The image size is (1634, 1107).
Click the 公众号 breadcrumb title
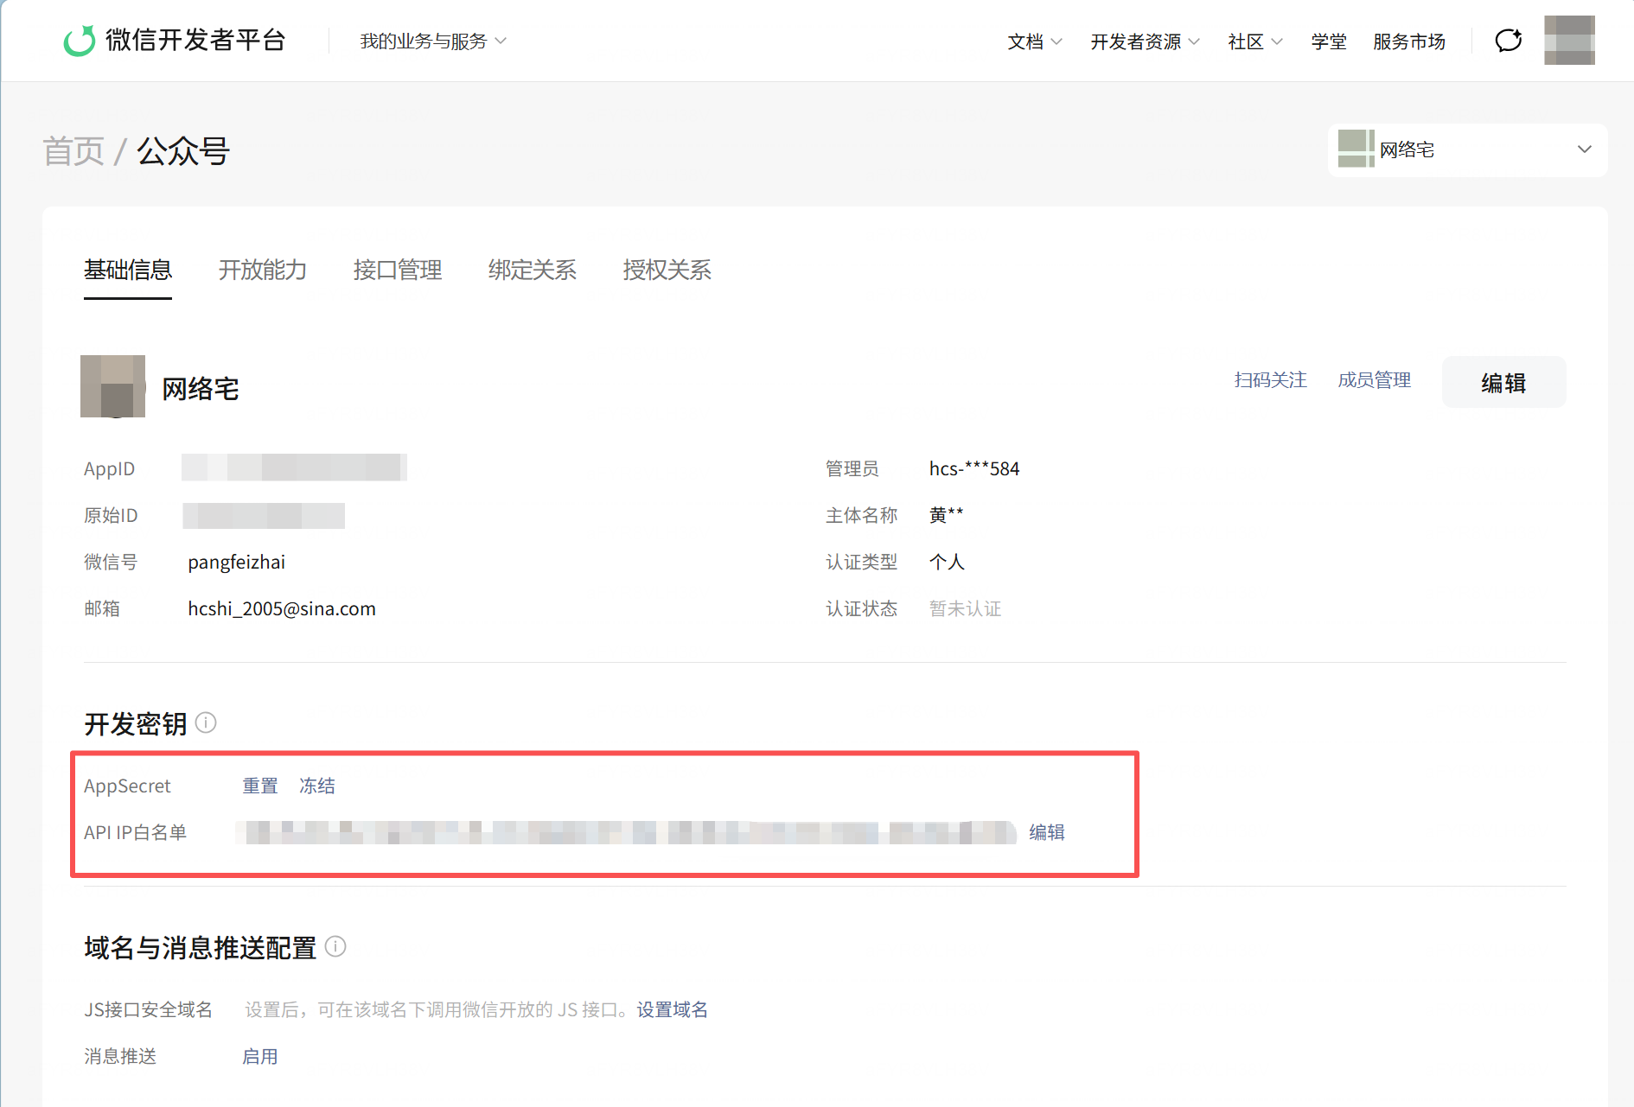(x=183, y=151)
